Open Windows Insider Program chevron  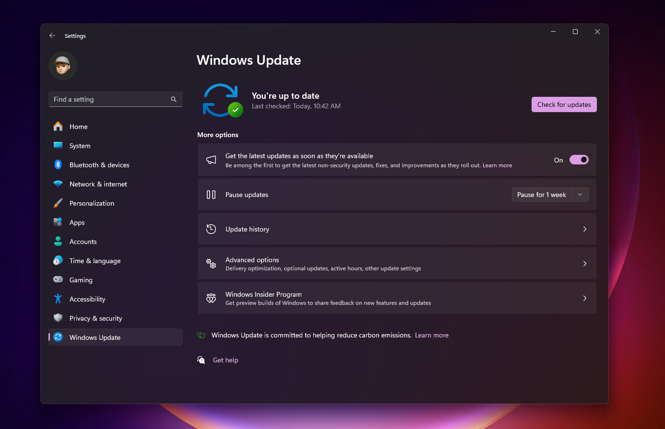coord(584,298)
